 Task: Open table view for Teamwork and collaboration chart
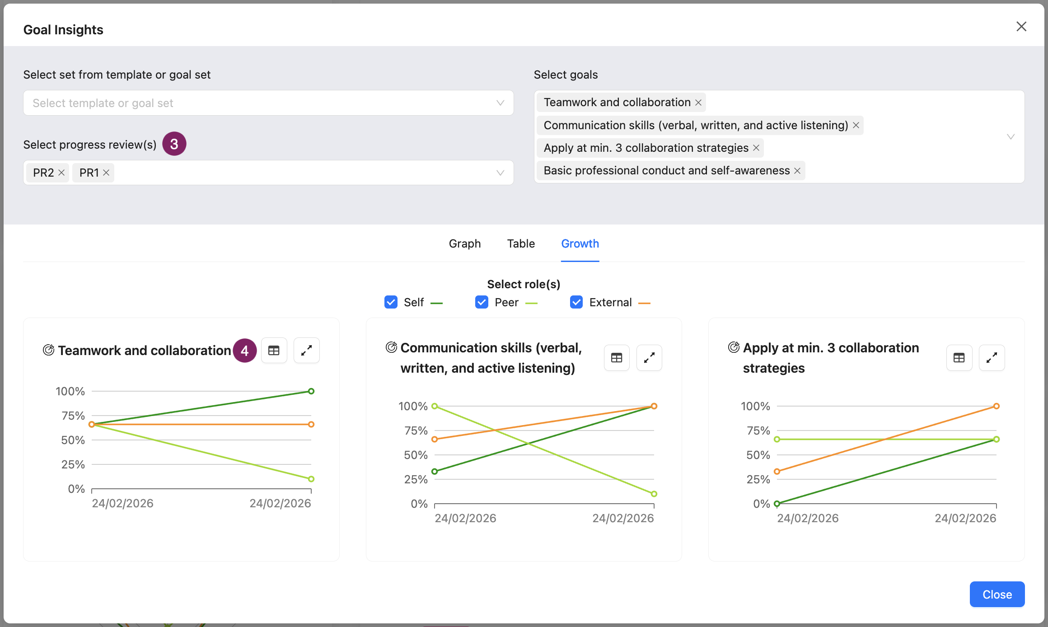274,351
